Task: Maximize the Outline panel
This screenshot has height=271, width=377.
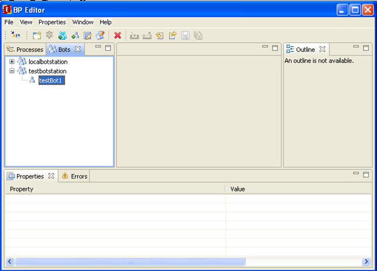Action: (366, 47)
